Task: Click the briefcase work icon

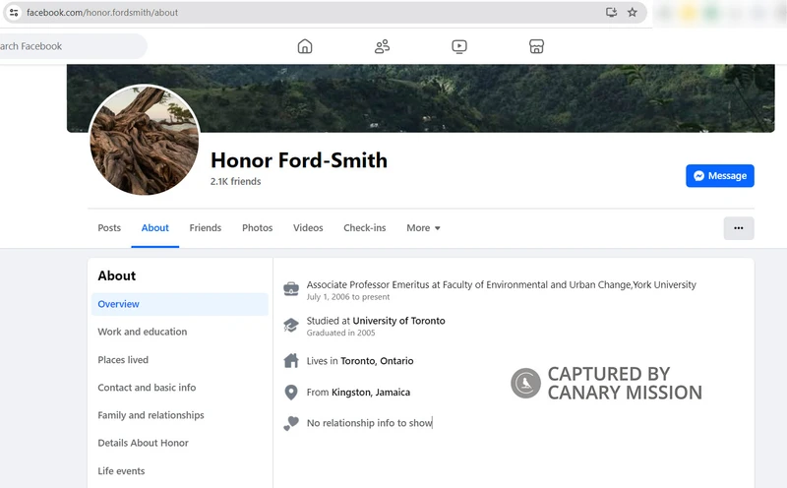Action: pos(291,288)
